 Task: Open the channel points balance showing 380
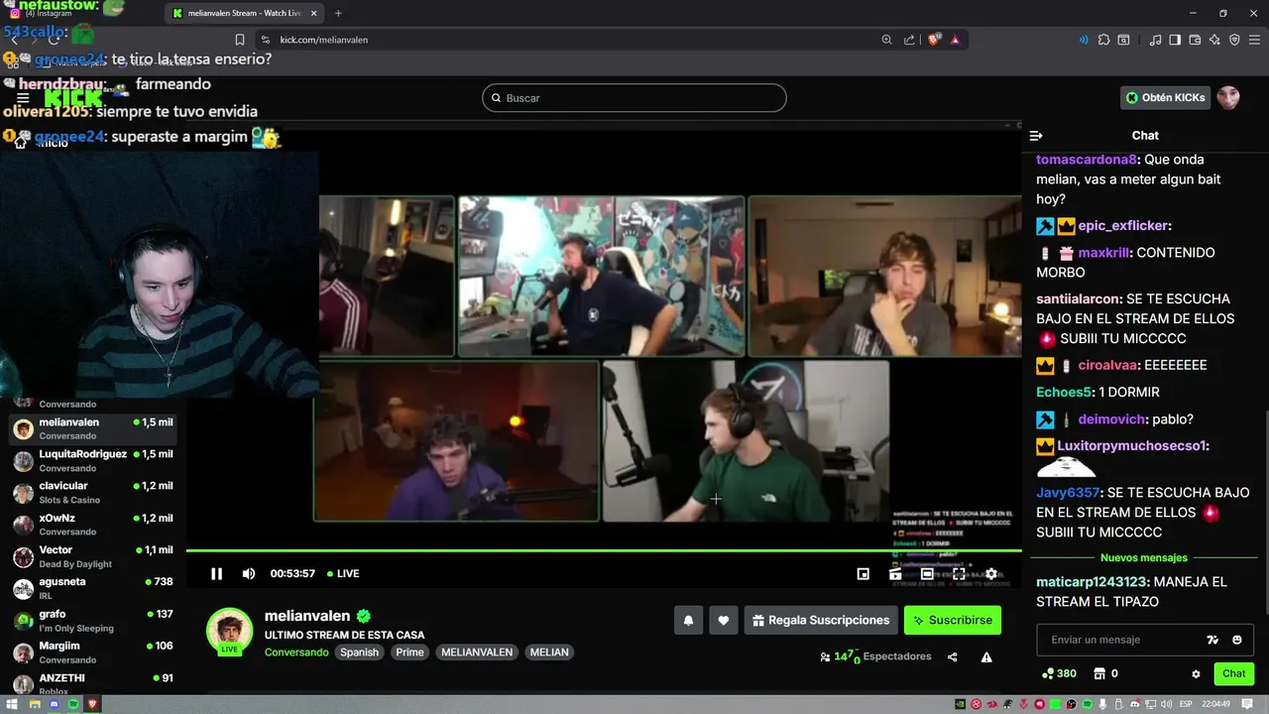tap(1059, 673)
